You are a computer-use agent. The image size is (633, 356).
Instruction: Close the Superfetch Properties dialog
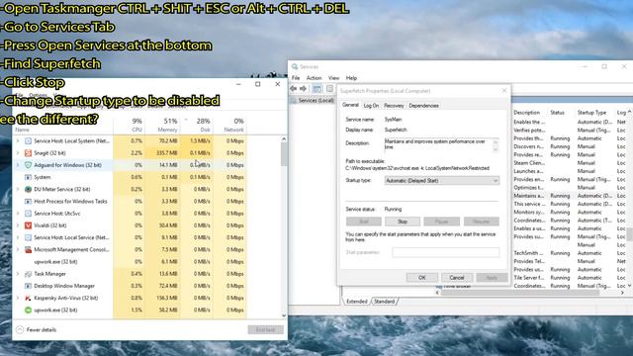(x=503, y=90)
